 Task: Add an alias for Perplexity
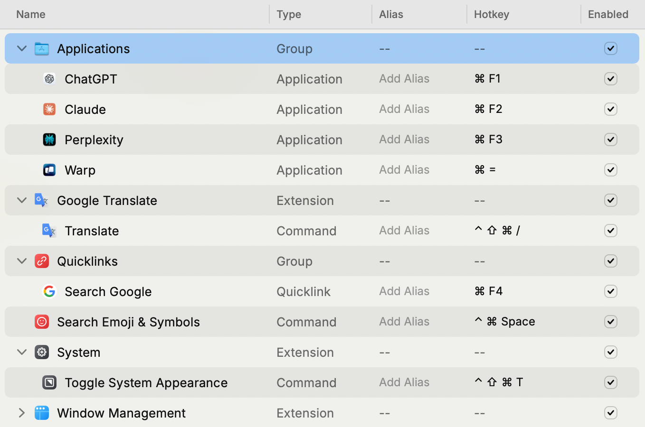pos(404,139)
